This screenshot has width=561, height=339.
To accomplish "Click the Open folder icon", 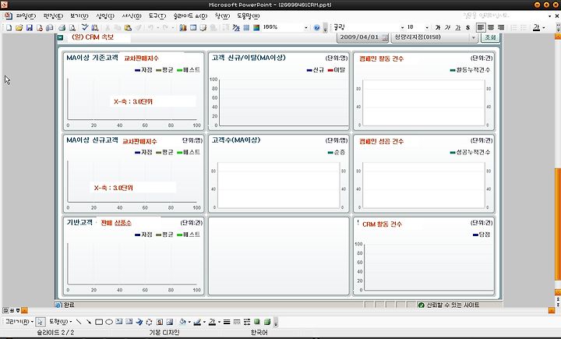I will tap(19, 27).
